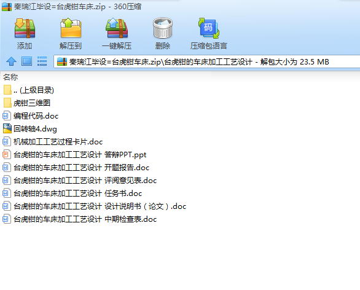Click the doc icon of 设计说明书（论文）.doc
Viewport: 360px width, 290px height.
pyautogui.click(x=7, y=206)
